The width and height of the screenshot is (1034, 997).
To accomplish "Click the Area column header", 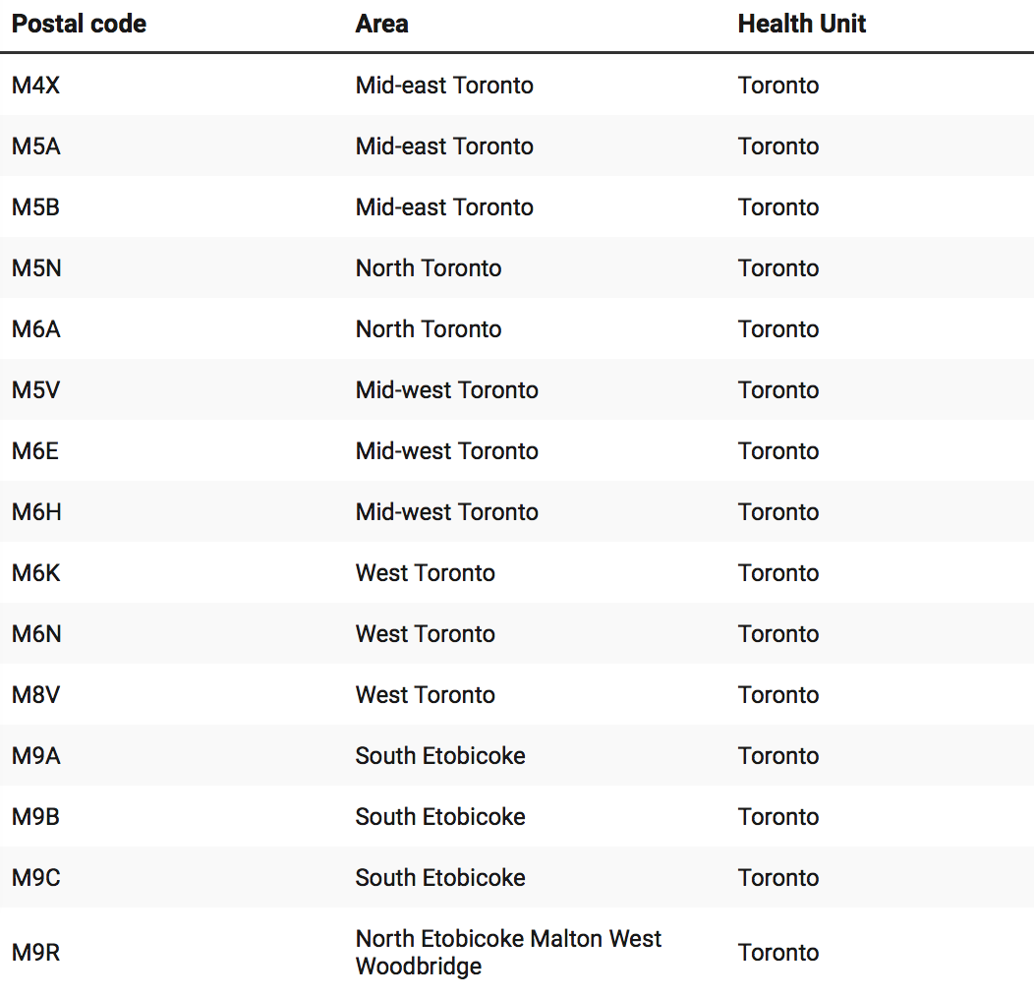I will [381, 25].
